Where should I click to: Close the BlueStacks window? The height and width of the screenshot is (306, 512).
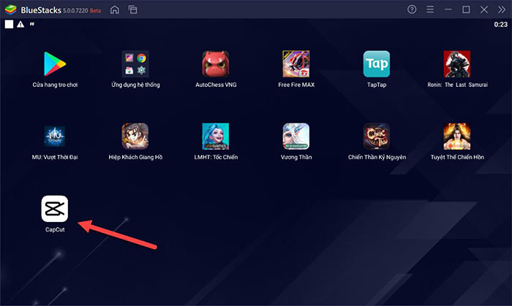(x=484, y=9)
